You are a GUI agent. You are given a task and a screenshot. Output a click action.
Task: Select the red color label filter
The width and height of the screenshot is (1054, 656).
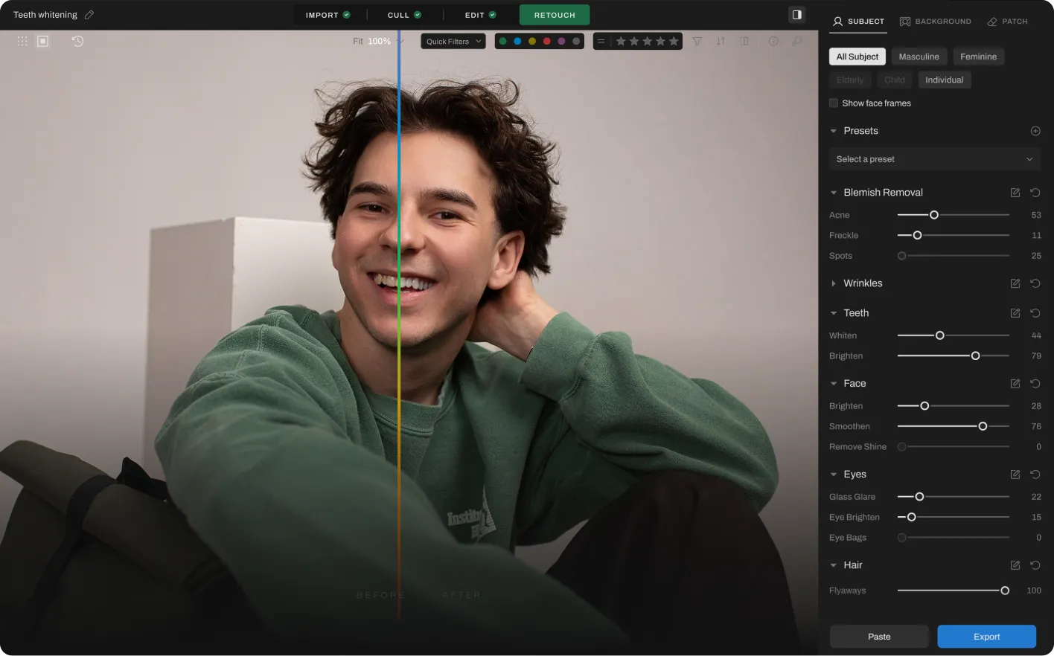coord(546,42)
